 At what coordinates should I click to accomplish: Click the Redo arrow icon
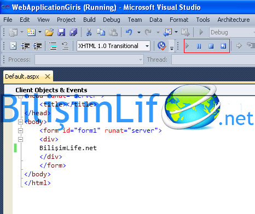pos(148,32)
